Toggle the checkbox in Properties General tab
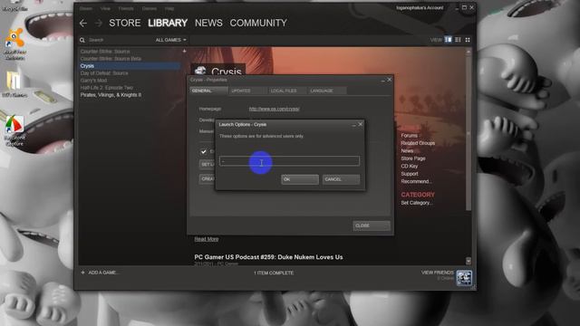This screenshot has width=580, height=326. 203,151
